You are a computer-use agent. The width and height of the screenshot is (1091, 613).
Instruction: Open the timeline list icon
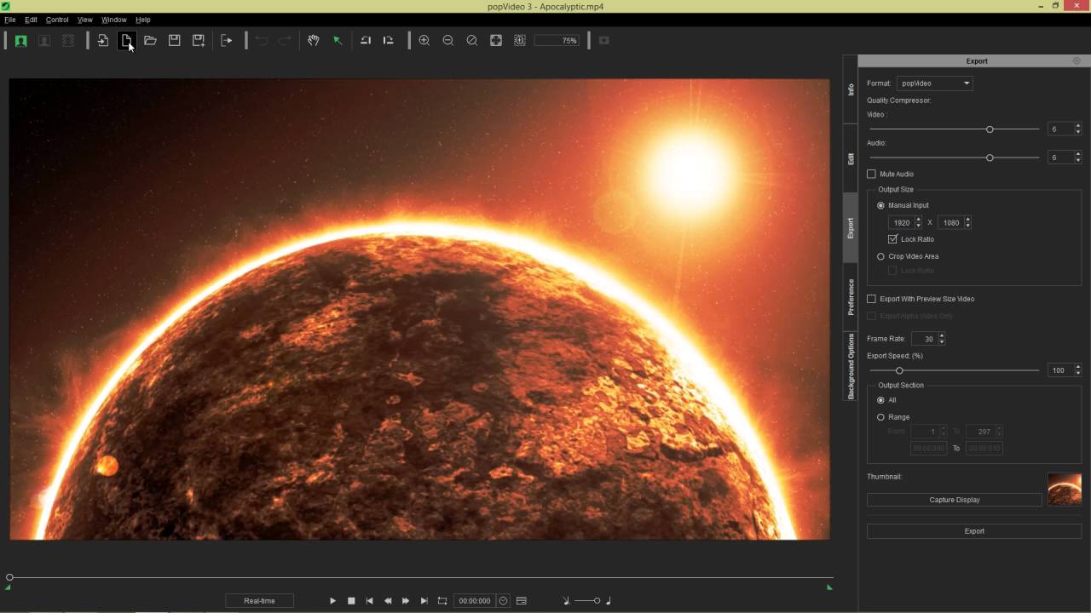point(522,600)
